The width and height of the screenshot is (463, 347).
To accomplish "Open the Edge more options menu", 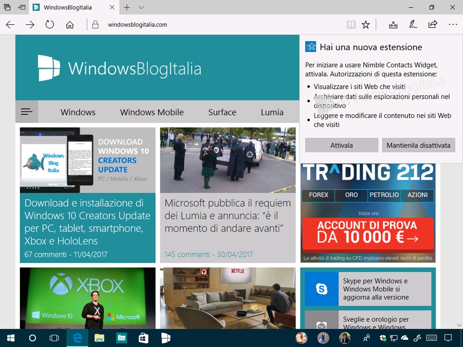I will [453, 25].
